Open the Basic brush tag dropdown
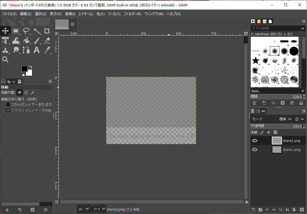 pyautogui.click(x=303, y=91)
